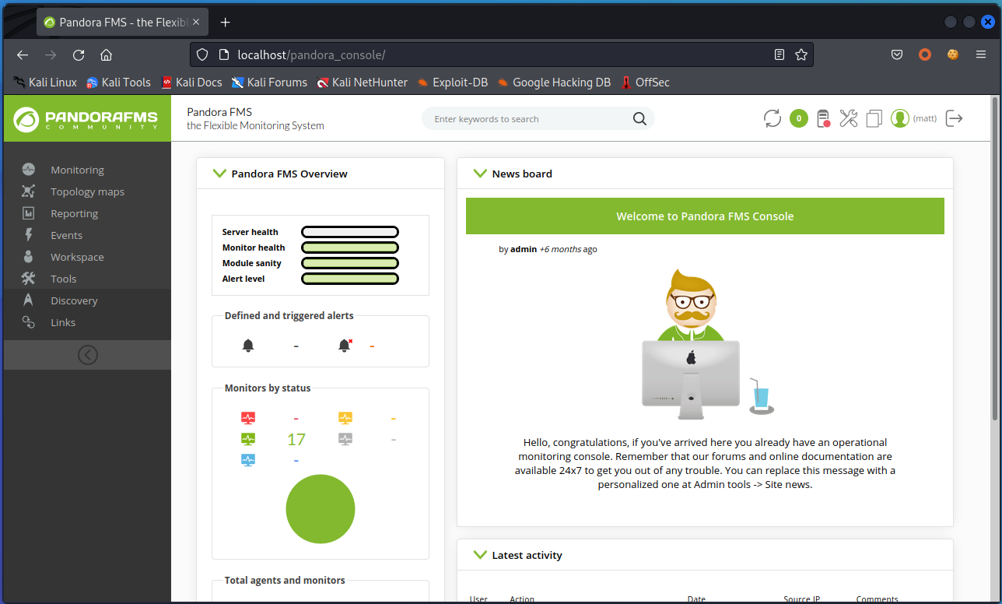1002x604 pixels.
Task: Collapse the Pandora FMS Overview panel
Action: tap(219, 174)
